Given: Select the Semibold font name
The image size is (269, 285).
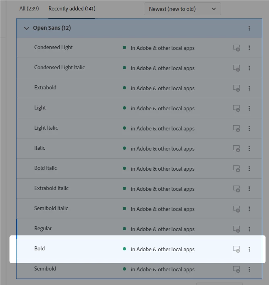Looking at the screenshot, I should pos(45,268).
